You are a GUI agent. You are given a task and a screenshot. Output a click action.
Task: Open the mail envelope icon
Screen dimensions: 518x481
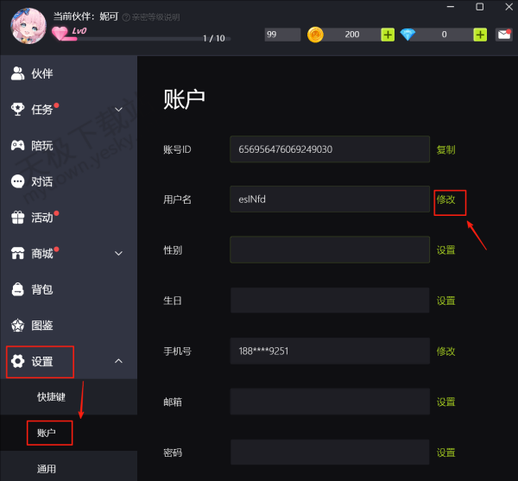click(504, 35)
